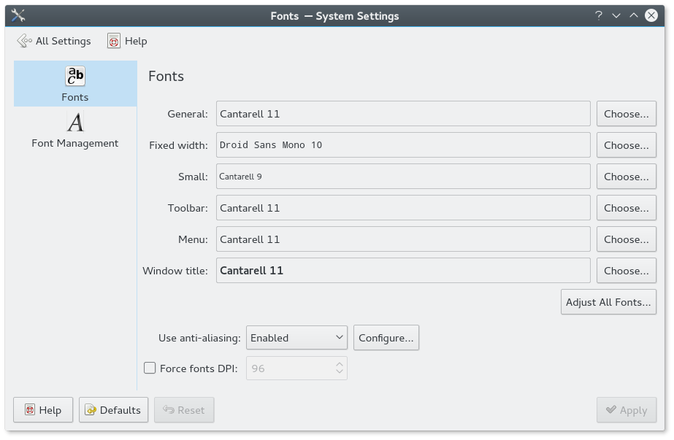
Task: Choose the Fixed width font
Action: click(627, 145)
